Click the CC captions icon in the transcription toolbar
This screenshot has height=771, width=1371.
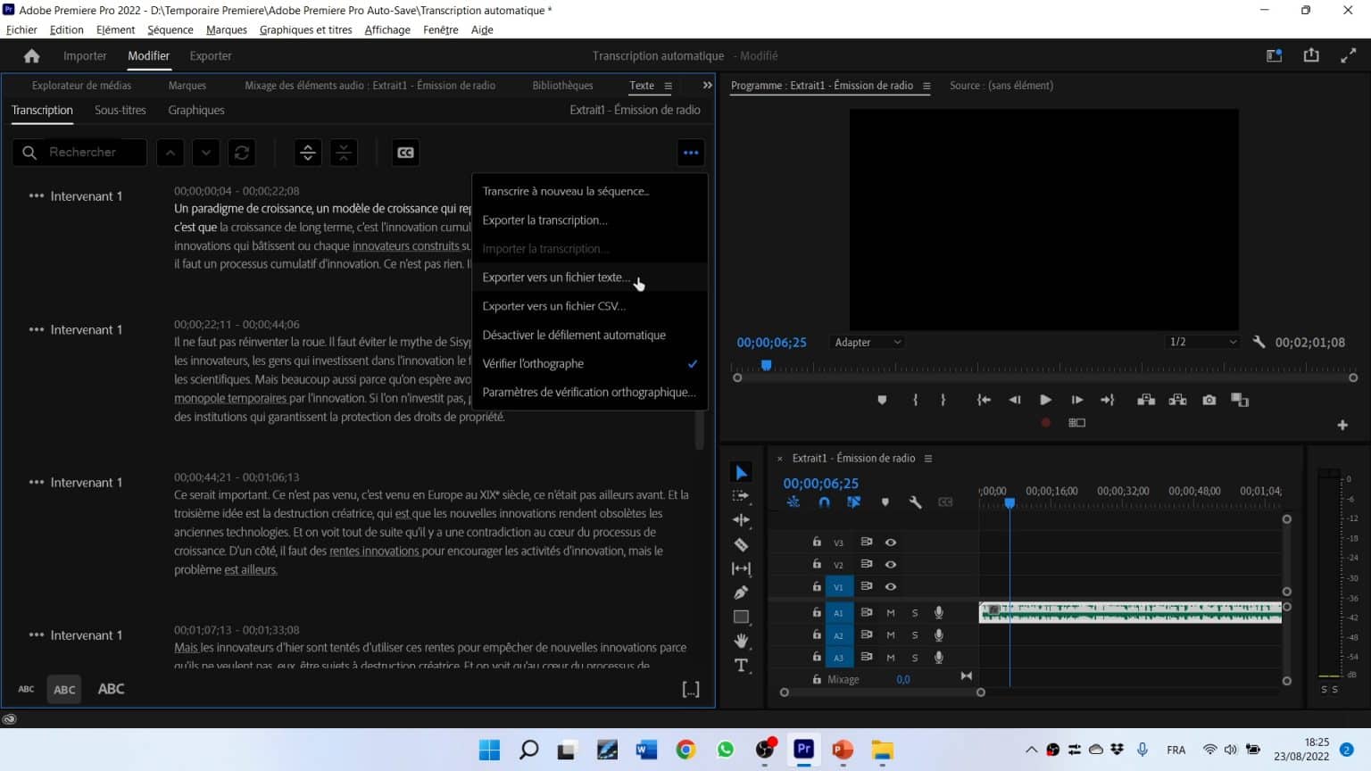point(405,152)
